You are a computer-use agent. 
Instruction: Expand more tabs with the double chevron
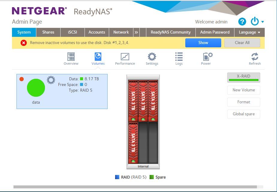click(x=136, y=32)
